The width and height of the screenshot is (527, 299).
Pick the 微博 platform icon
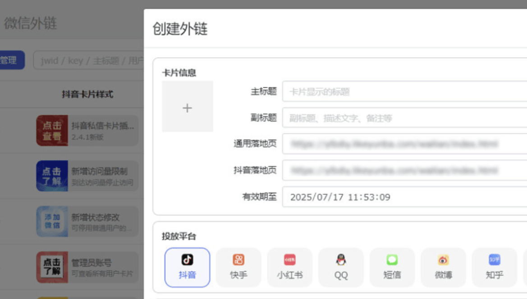coord(444,267)
